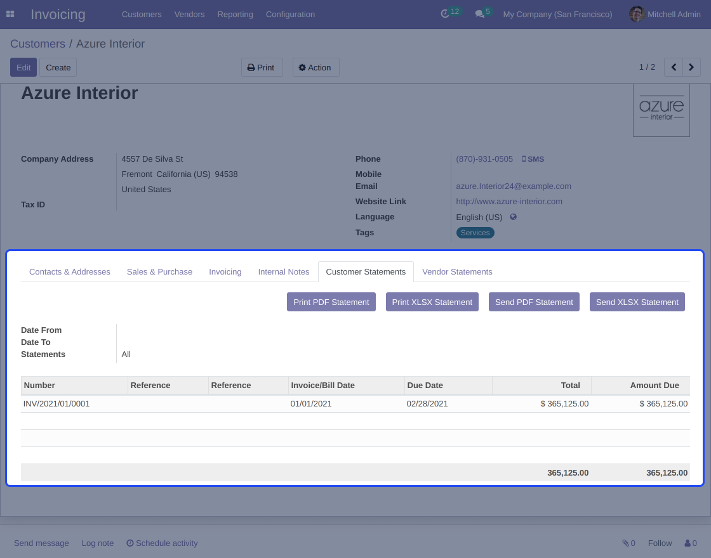Screen dimensions: 711x558
Task: Open the Reporting menu
Action: click(235, 14)
